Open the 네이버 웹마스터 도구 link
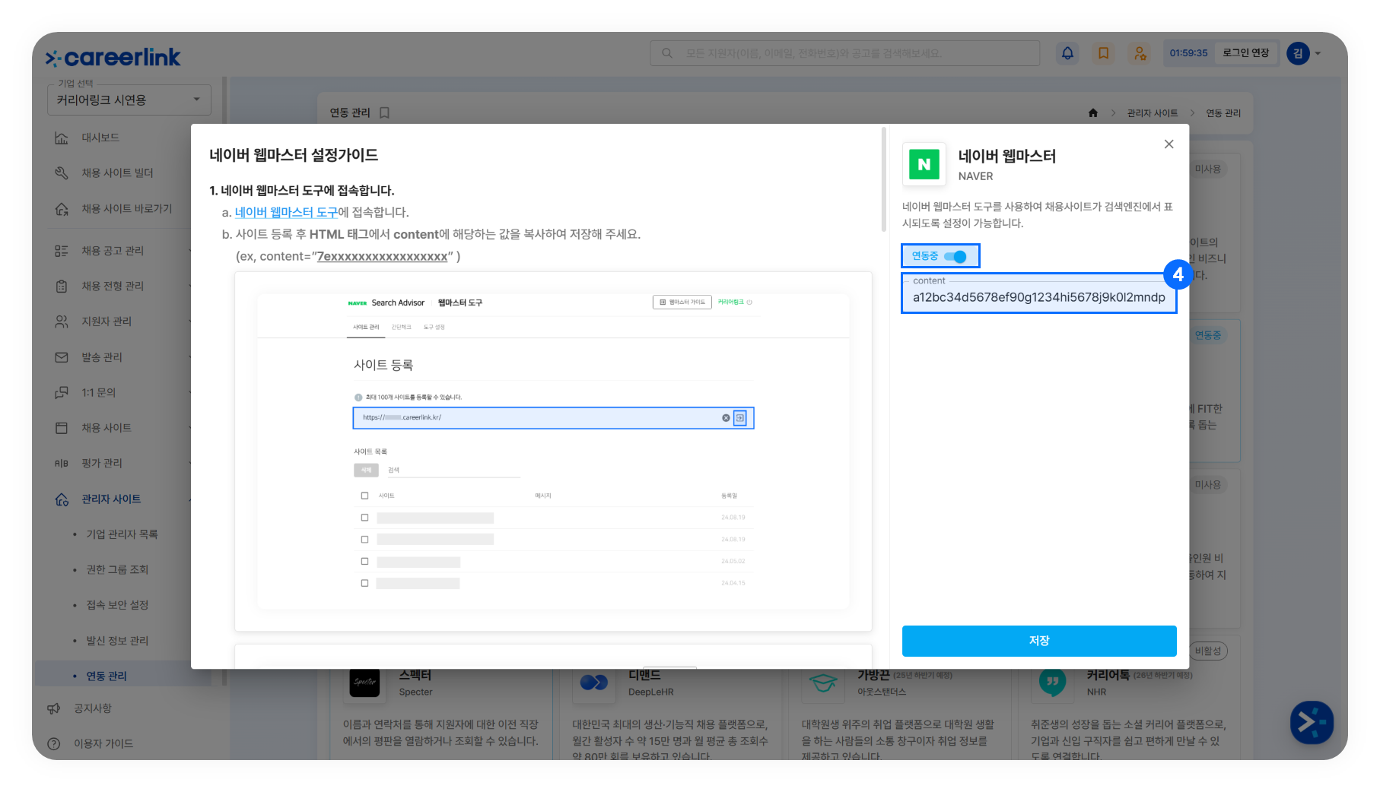The height and width of the screenshot is (792, 1380). pos(286,212)
